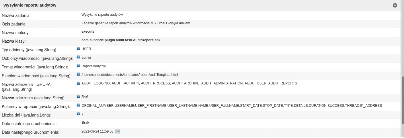
Task: Click the report columns list value
Action: [232, 106]
